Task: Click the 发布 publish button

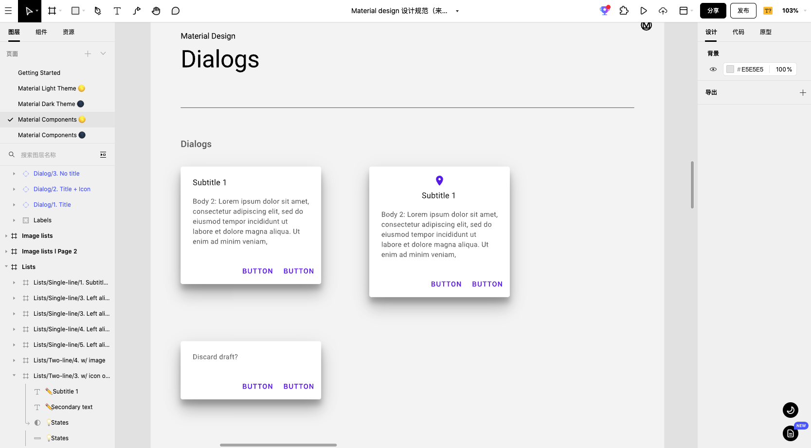Action: click(x=743, y=11)
